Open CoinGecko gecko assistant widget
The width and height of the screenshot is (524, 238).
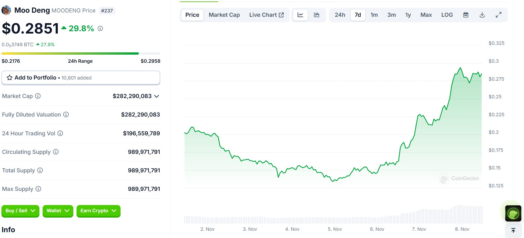(x=513, y=213)
